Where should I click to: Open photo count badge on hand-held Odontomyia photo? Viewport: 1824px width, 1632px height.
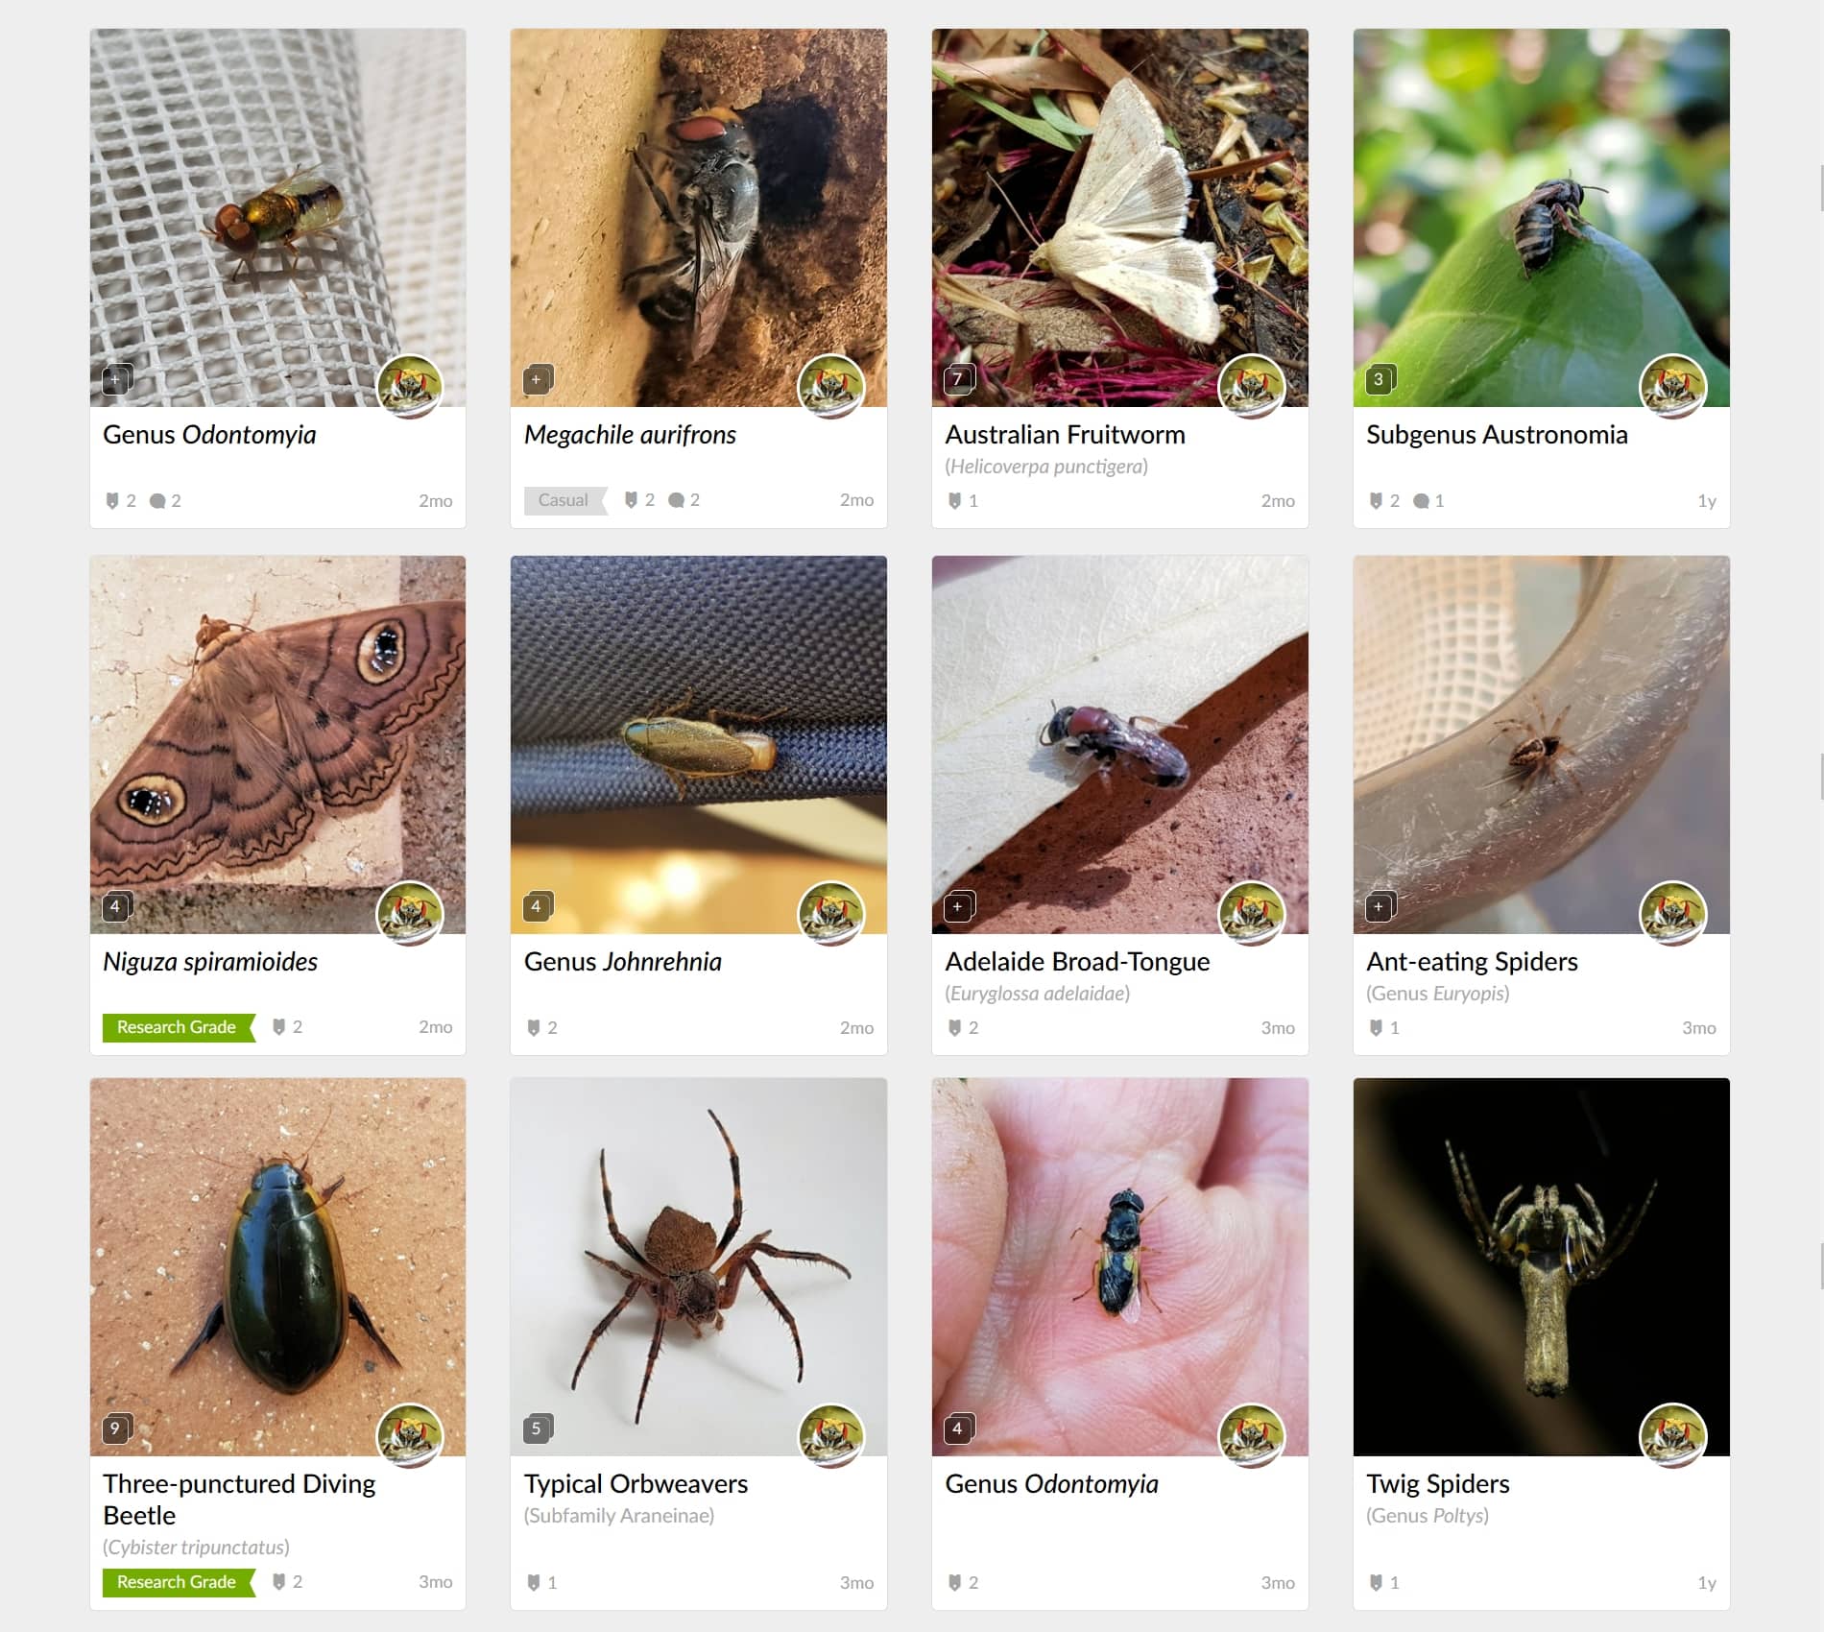pyautogui.click(x=957, y=1428)
